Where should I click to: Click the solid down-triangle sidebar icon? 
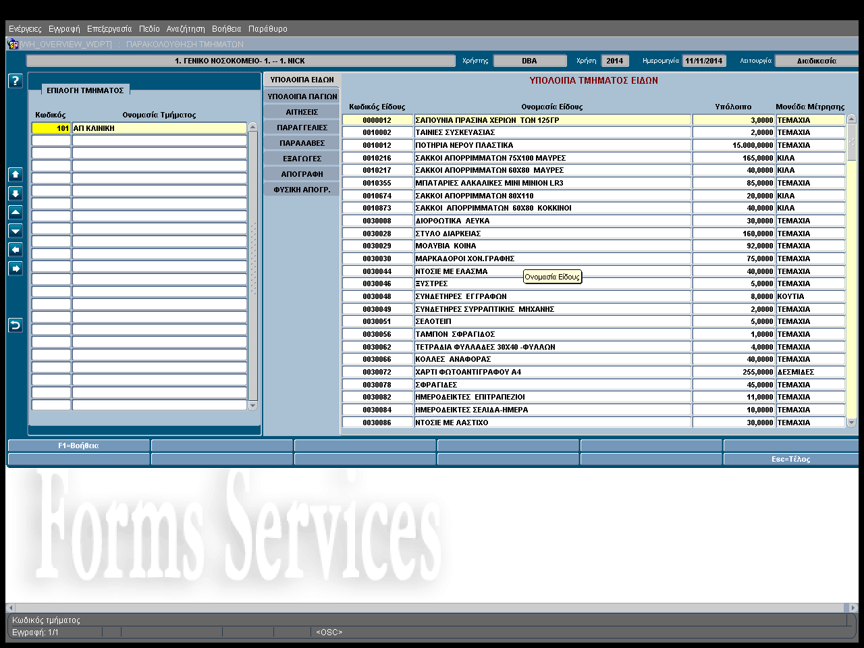click(x=16, y=231)
